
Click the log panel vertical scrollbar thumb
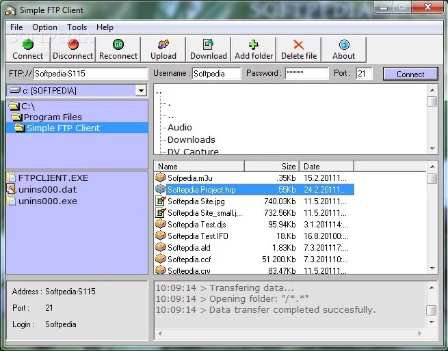click(432, 310)
